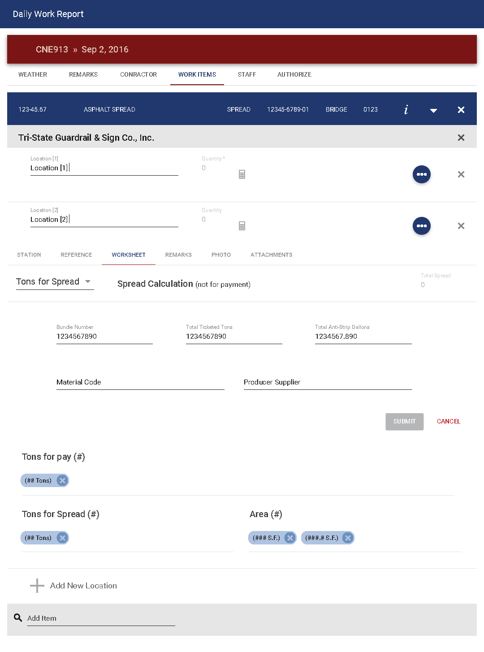Click the Tri-State Guardrail & Sign Co. title
Viewport: 484px width, 652px height.
click(x=86, y=138)
